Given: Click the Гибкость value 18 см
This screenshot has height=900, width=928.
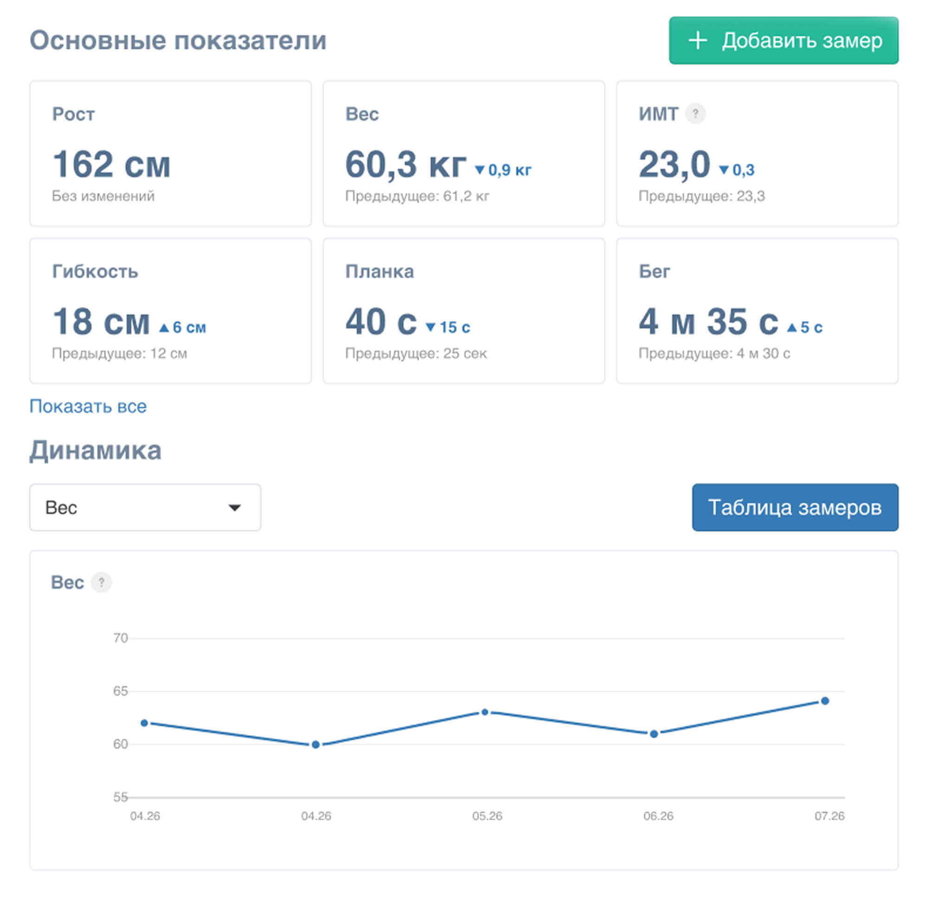Looking at the screenshot, I should point(101,321).
